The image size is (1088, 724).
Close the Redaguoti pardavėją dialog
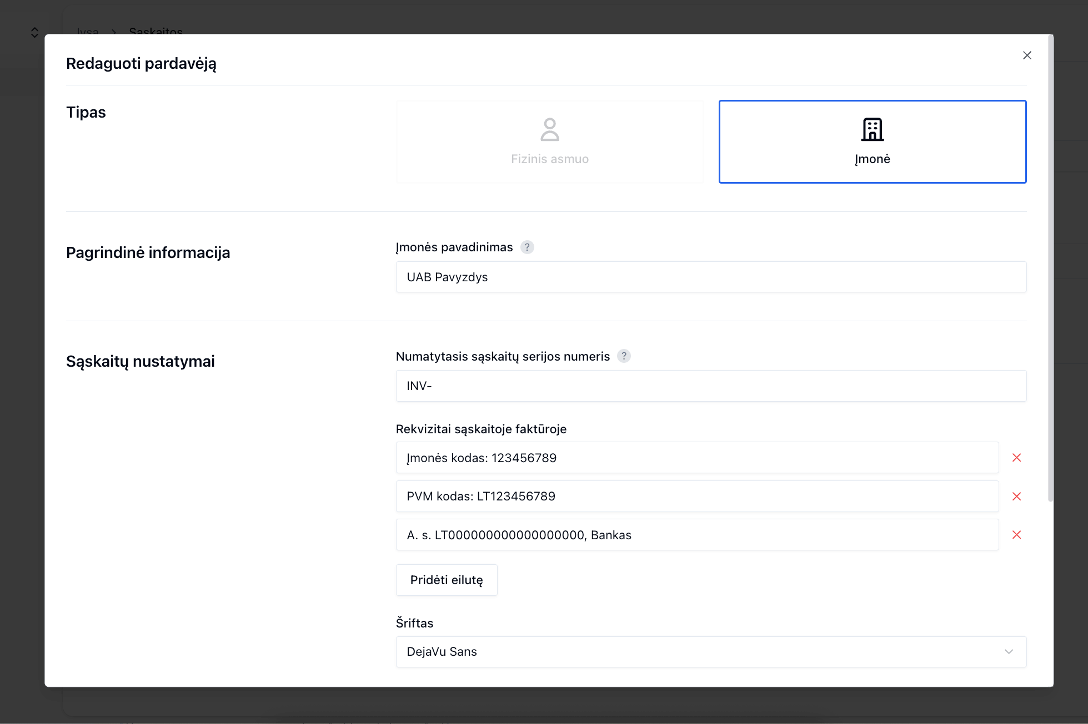click(x=1027, y=55)
